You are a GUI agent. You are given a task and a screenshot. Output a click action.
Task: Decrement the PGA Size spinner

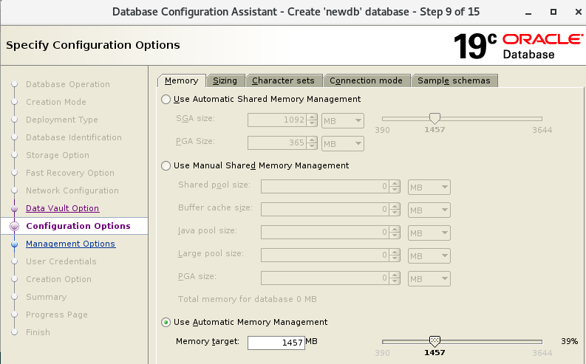312,146
